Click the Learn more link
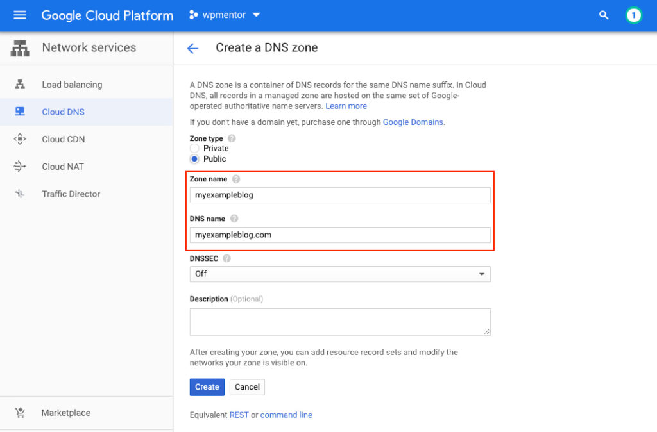This screenshot has width=657, height=432. pos(346,106)
